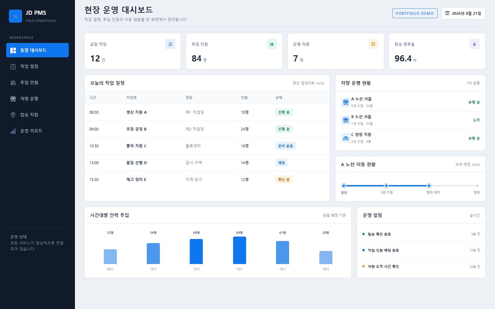Click the 현장 endpoint dot on route progress
The width and height of the screenshot is (495, 309).
point(477,186)
